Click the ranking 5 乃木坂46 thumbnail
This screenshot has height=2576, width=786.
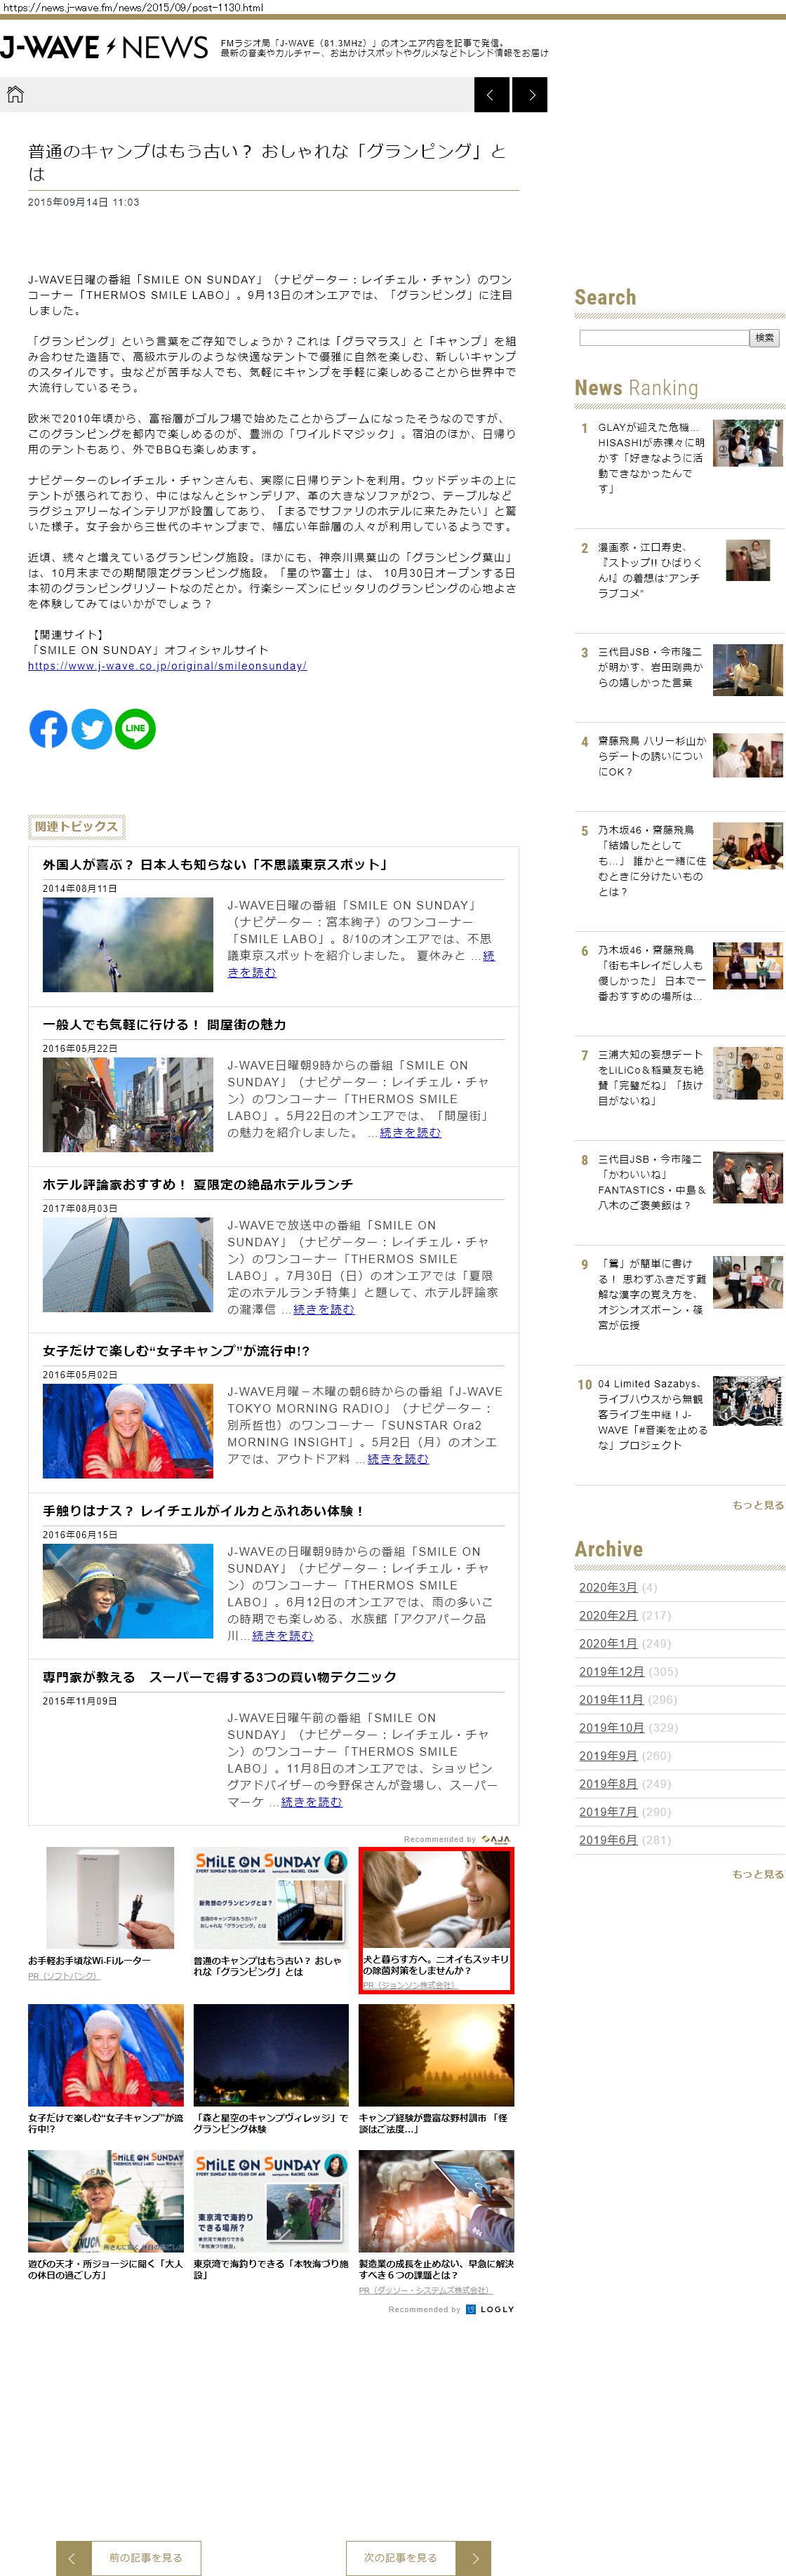(748, 846)
